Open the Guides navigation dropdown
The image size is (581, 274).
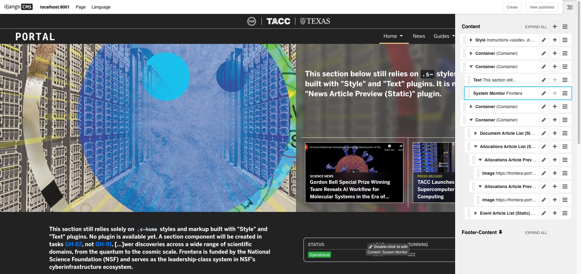(444, 36)
